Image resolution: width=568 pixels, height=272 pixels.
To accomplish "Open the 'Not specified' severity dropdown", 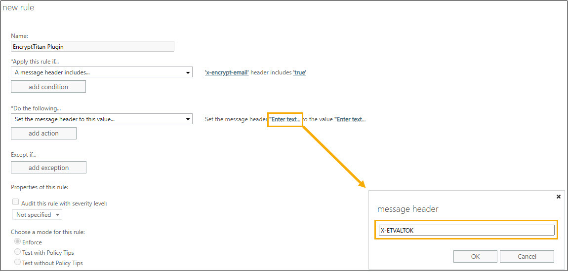I will click(x=38, y=214).
